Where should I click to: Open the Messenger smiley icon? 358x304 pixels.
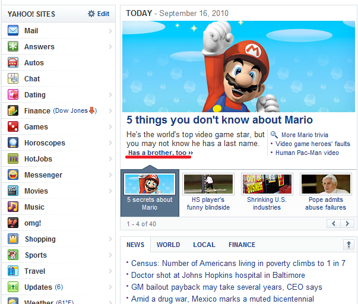pos(12,175)
